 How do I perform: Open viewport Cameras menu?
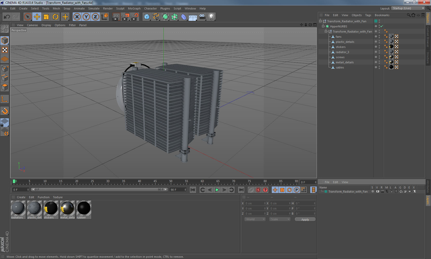(32, 25)
